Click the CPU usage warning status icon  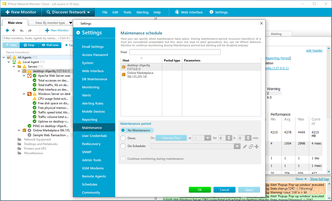pyautogui.click(x=35, y=98)
